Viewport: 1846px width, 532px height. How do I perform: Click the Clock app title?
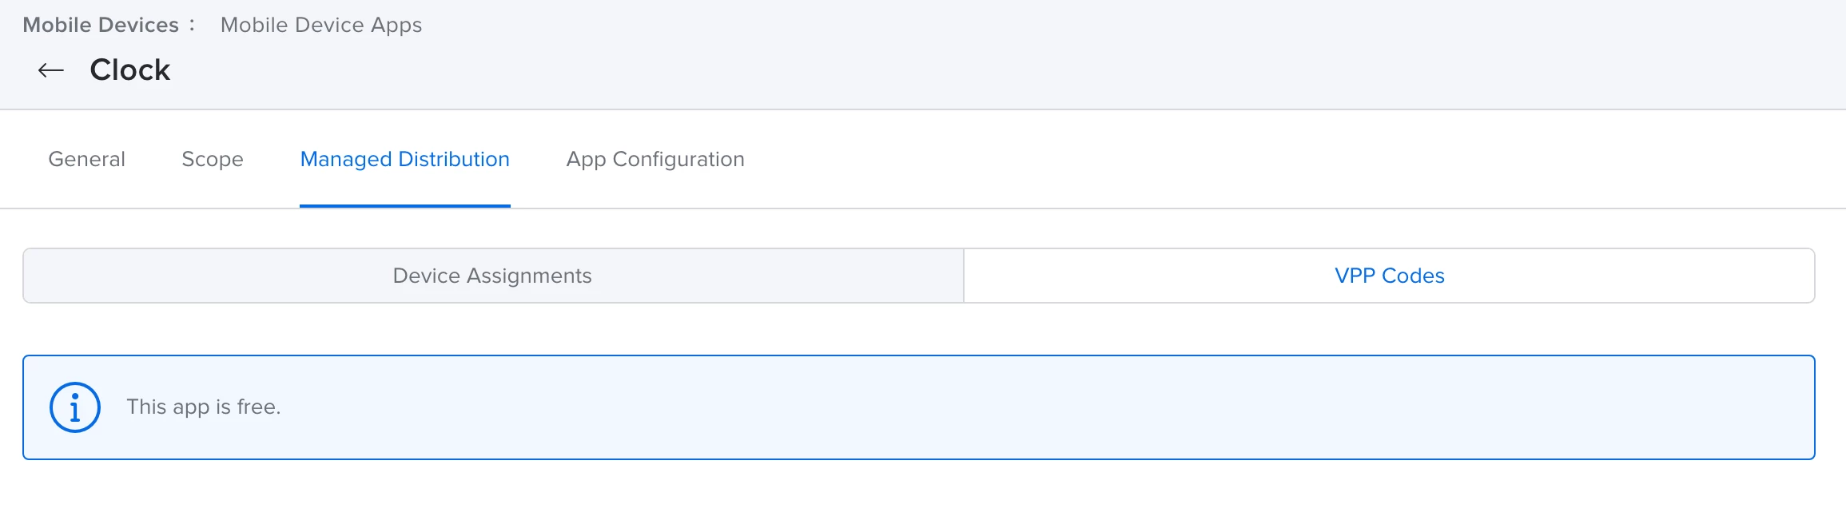pyautogui.click(x=130, y=70)
